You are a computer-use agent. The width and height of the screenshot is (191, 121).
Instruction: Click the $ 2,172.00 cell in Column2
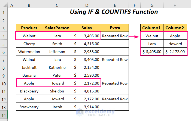(x=175, y=52)
